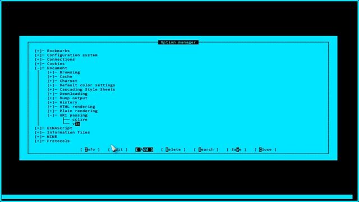Expand the Dump output [+] marker

point(51,98)
